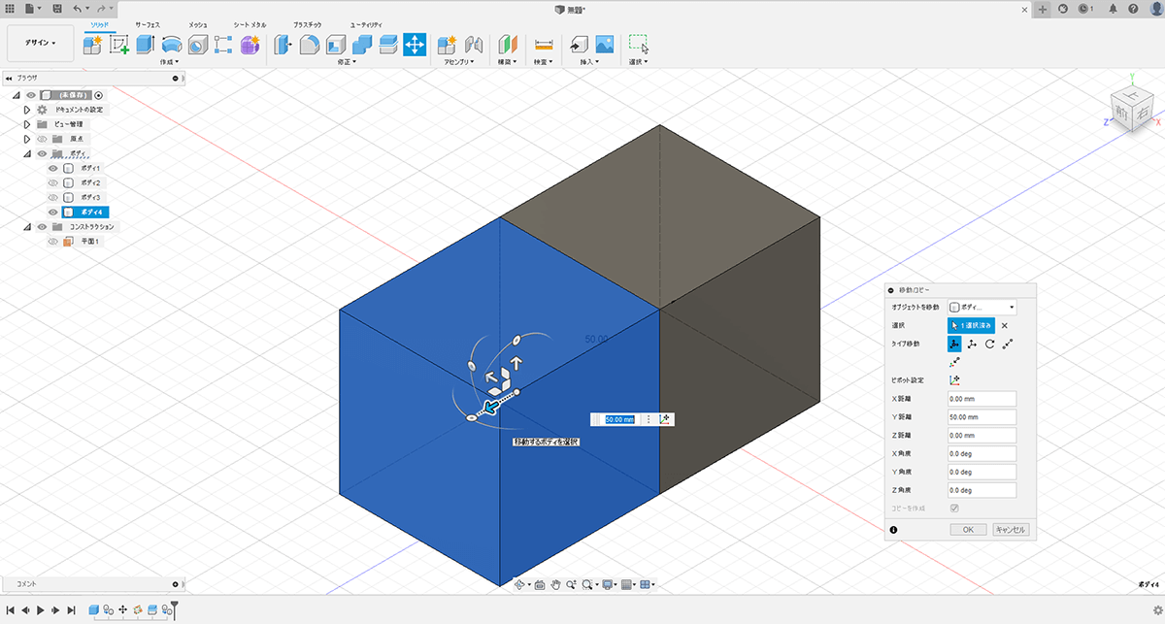The width and height of the screenshot is (1165, 624).
Task: Click the X 距離 input field
Action: [982, 399]
